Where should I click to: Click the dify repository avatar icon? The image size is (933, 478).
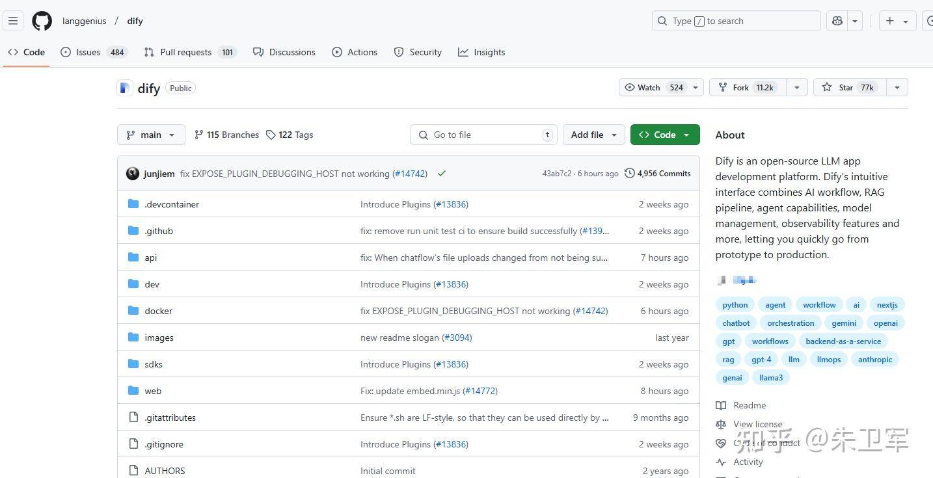pyautogui.click(x=125, y=88)
